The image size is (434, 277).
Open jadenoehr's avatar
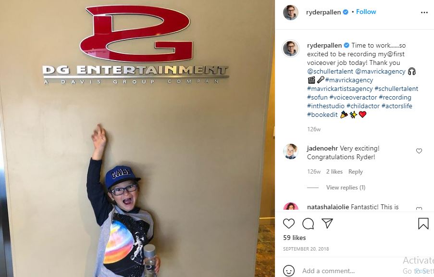[291, 151]
